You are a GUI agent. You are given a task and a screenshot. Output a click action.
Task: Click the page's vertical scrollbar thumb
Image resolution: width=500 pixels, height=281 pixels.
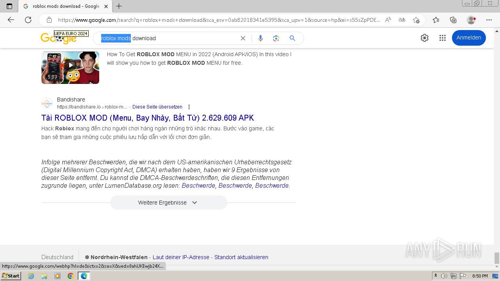point(497,258)
